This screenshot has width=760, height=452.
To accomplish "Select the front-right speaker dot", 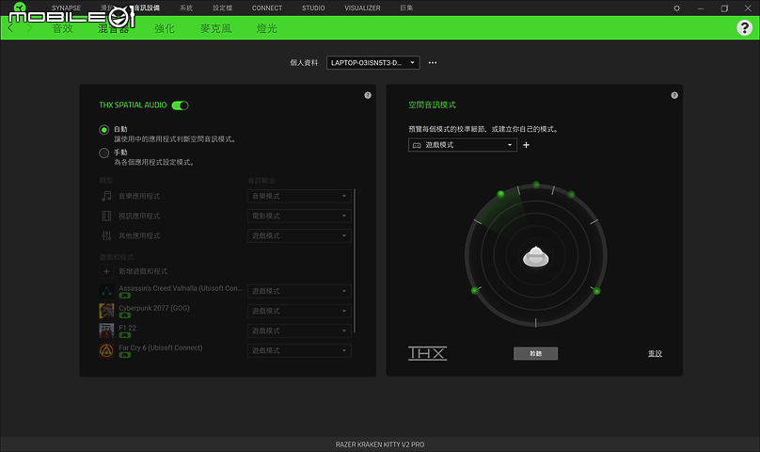I will click(x=571, y=194).
